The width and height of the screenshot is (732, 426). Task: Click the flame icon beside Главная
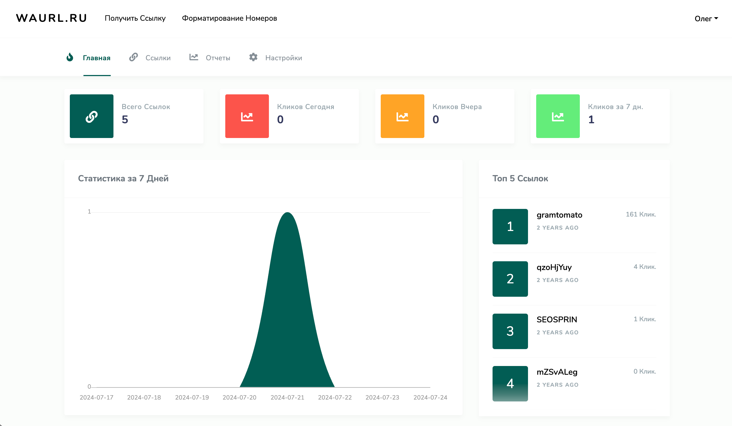coord(70,57)
